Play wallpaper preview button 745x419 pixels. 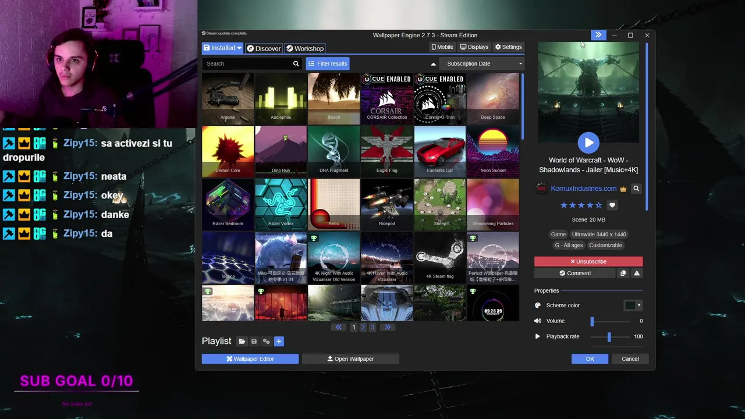588,142
